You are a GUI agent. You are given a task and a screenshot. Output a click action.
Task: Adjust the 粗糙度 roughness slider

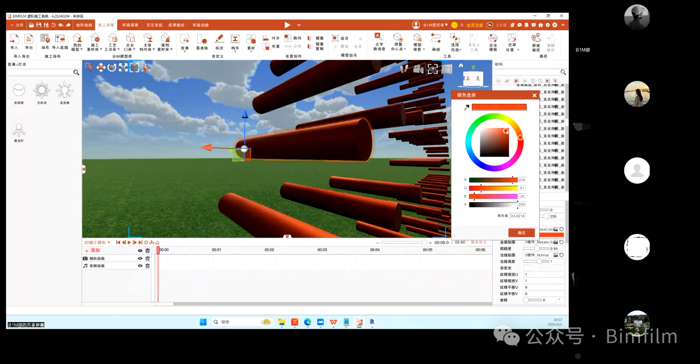[x=536, y=249]
